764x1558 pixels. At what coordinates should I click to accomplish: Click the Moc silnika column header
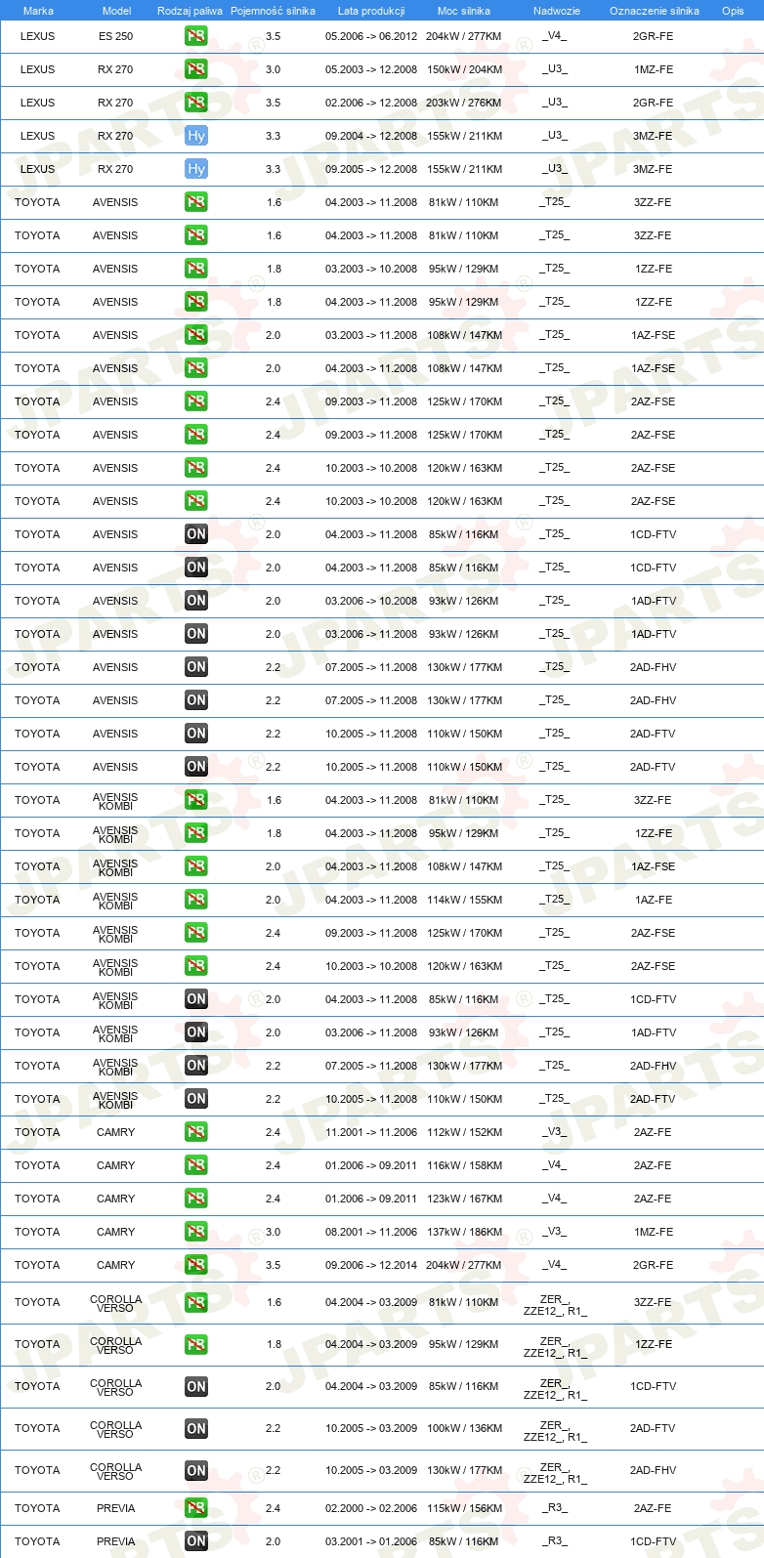[464, 11]
